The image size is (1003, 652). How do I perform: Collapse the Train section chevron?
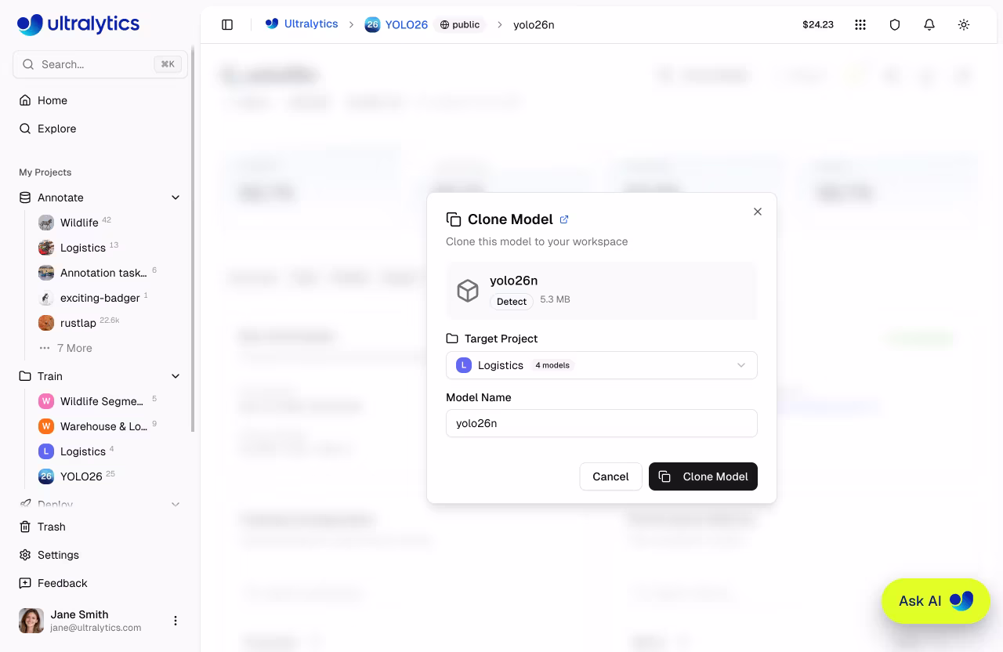point(176,376)
